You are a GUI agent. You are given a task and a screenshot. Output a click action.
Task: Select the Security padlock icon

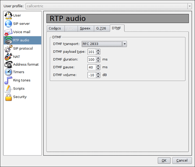[x=8, y=97]
